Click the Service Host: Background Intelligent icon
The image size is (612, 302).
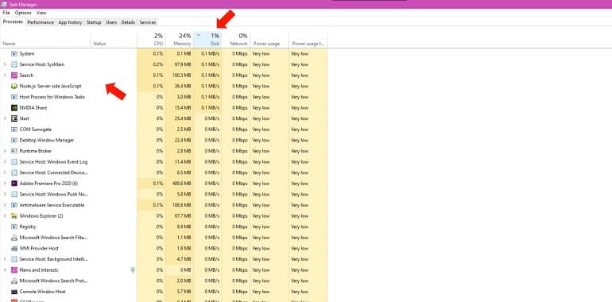14,259
